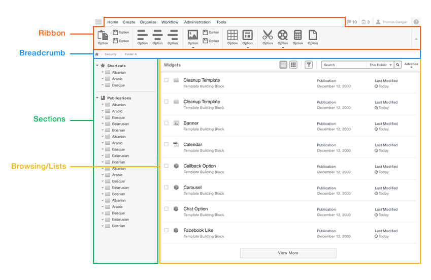Screen dimensions: 431x280
Task: Click the search magnifier button
Action: (398, 65)
